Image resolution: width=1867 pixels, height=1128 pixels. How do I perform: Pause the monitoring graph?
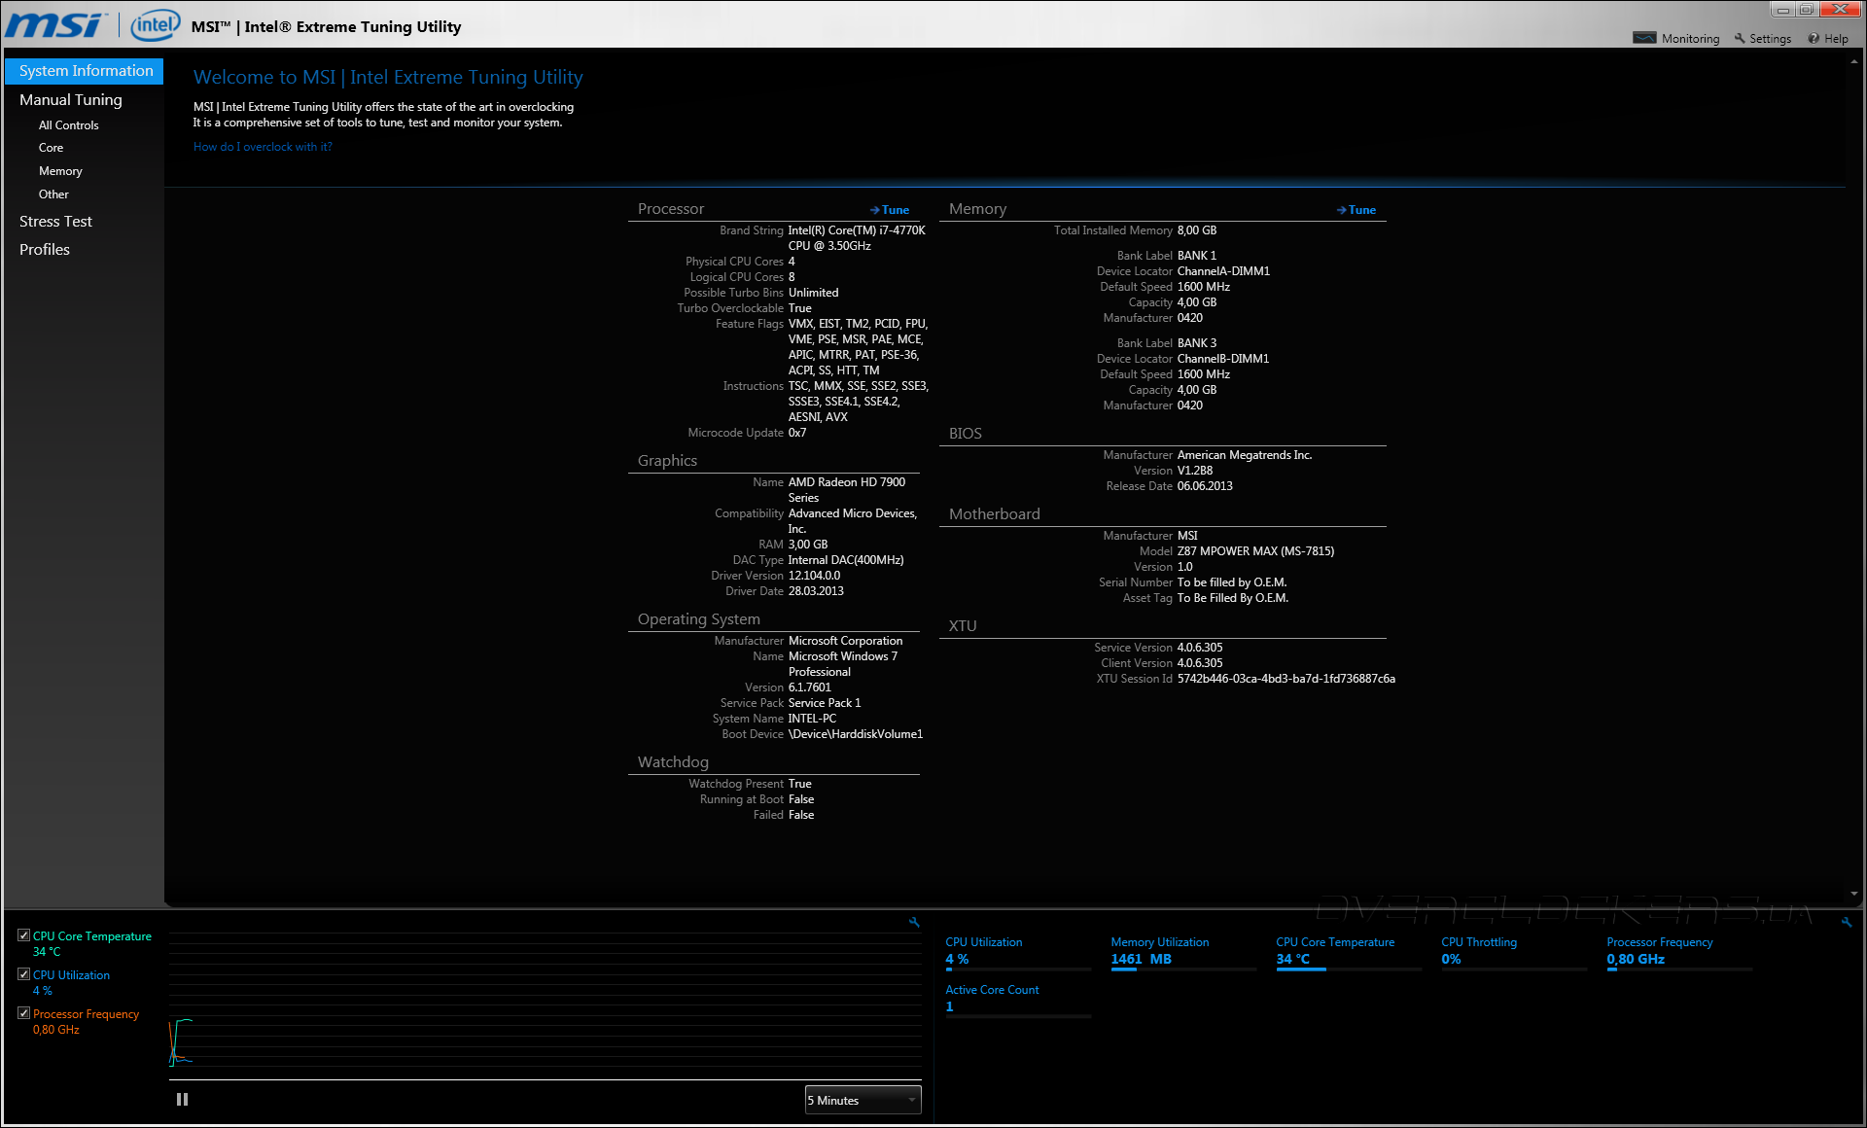(x=182, y=1100)
